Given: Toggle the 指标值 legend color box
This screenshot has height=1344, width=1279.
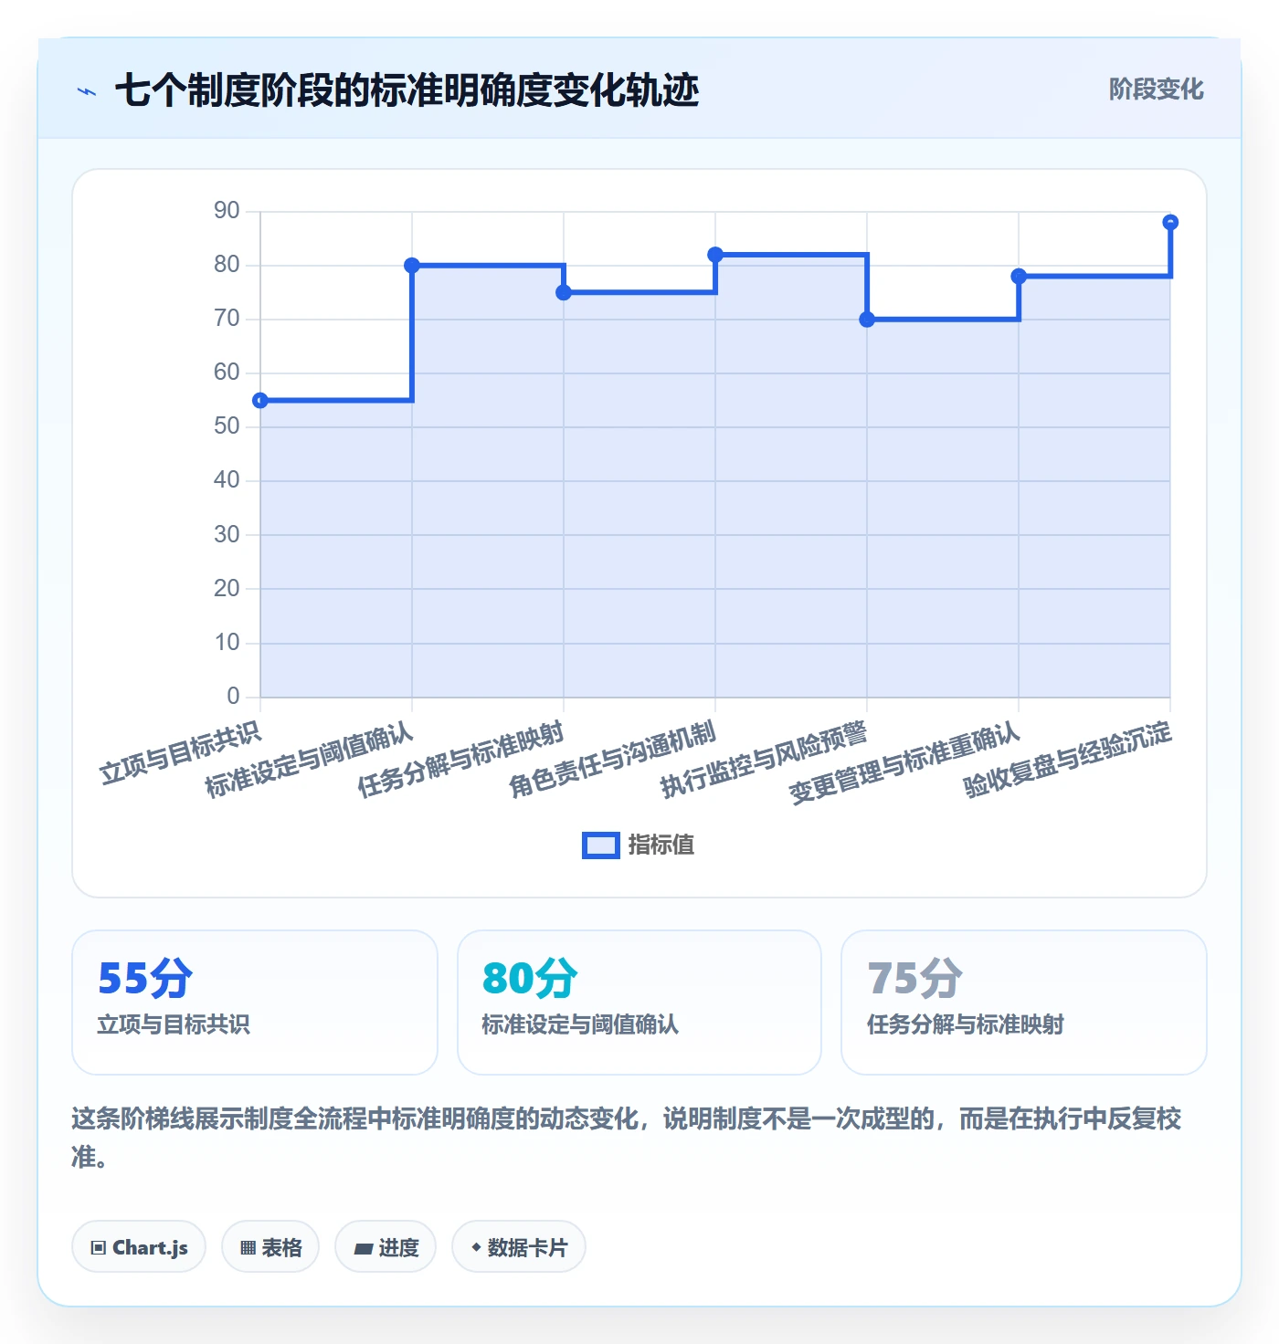Looking at the screenshot, I should tap(601, 845).
